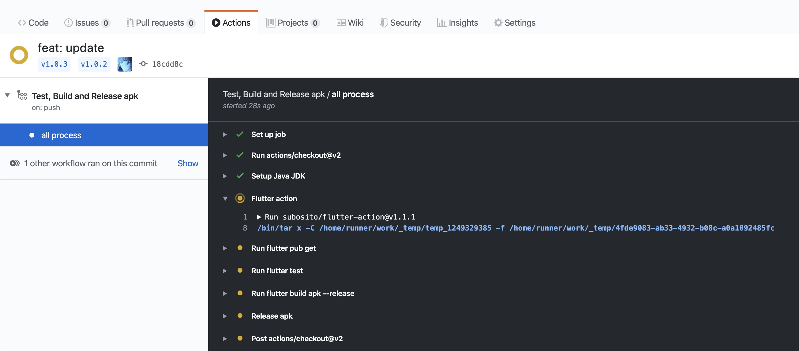Viewport: 799px width, 351px height.
Task: Expand the Run flutter pub get step
Action: click(225, 248)
